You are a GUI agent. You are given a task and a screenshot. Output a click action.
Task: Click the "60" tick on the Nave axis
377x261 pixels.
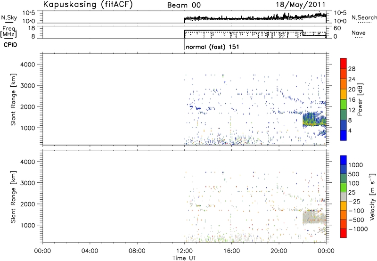coord(337,28)
